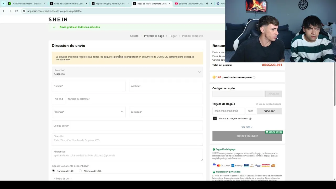The image size is (336, 189).
Task: Click the Seguridad de pago shield icon
Action: pos(214,149)
